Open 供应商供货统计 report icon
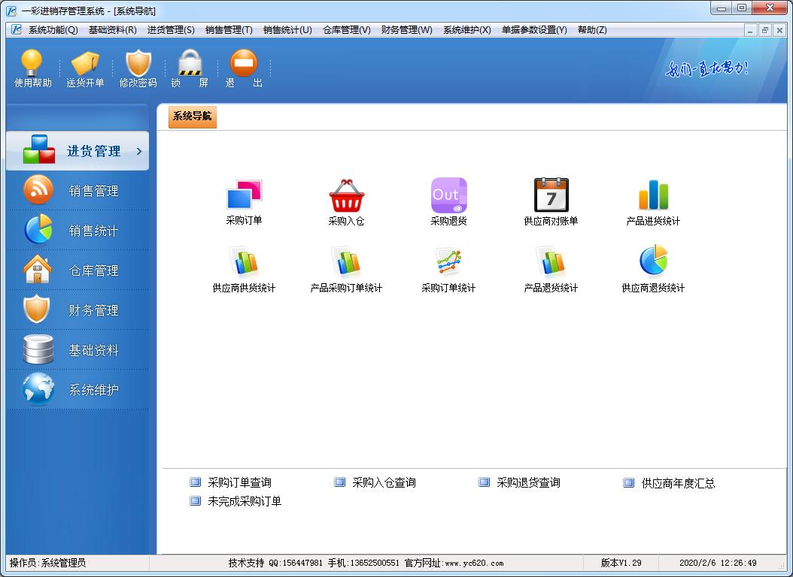Screen dimensions: 793x577 (244, 269)
